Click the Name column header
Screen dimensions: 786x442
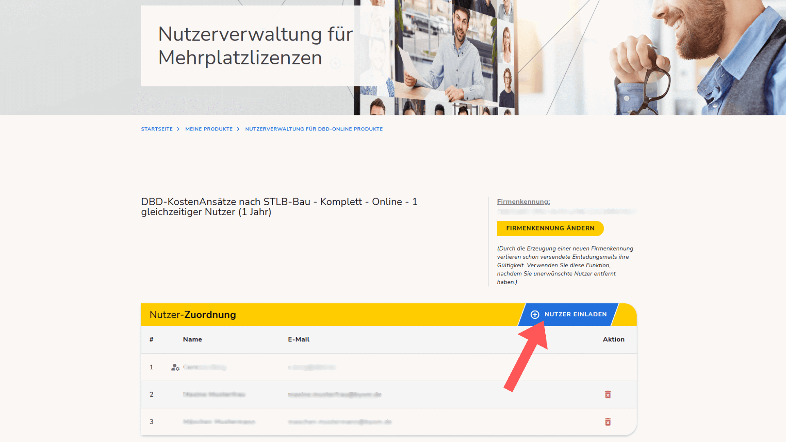point(192,339)
